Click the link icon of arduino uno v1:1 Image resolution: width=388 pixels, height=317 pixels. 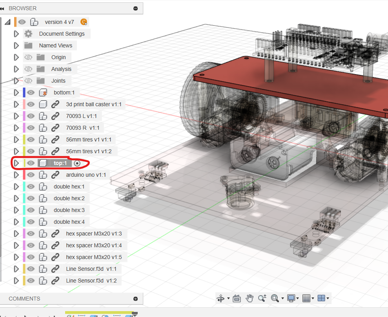[55, 175]
